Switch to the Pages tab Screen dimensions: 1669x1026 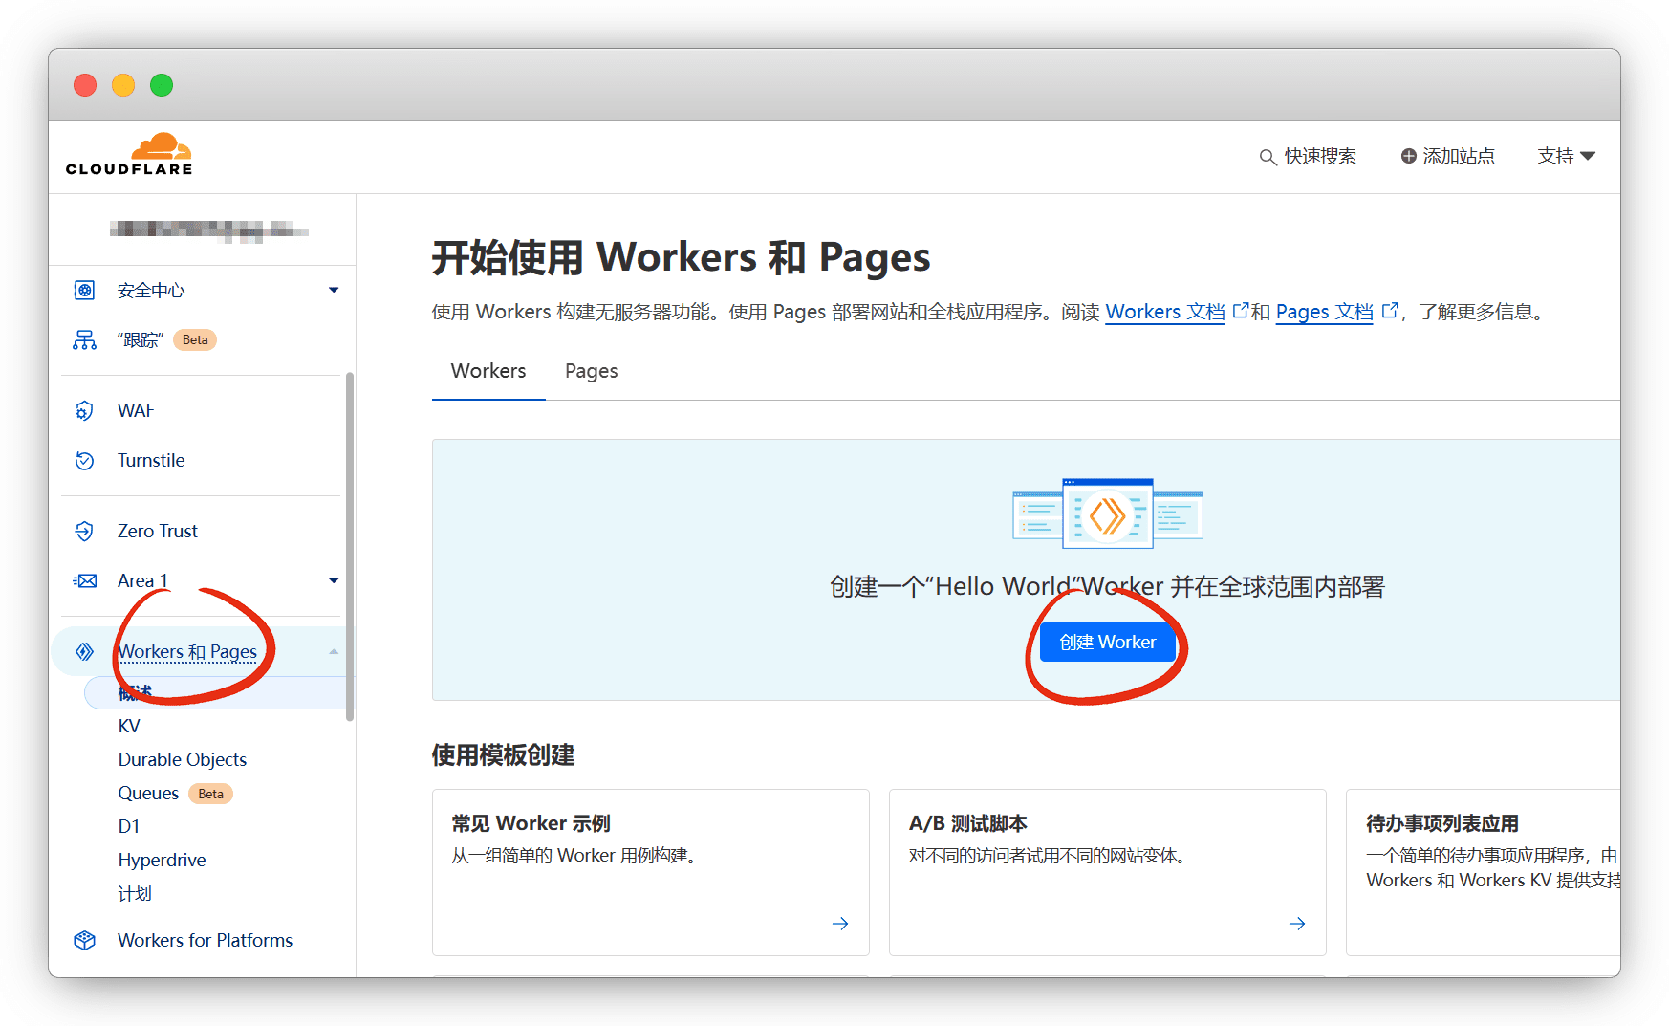(591, 371)
